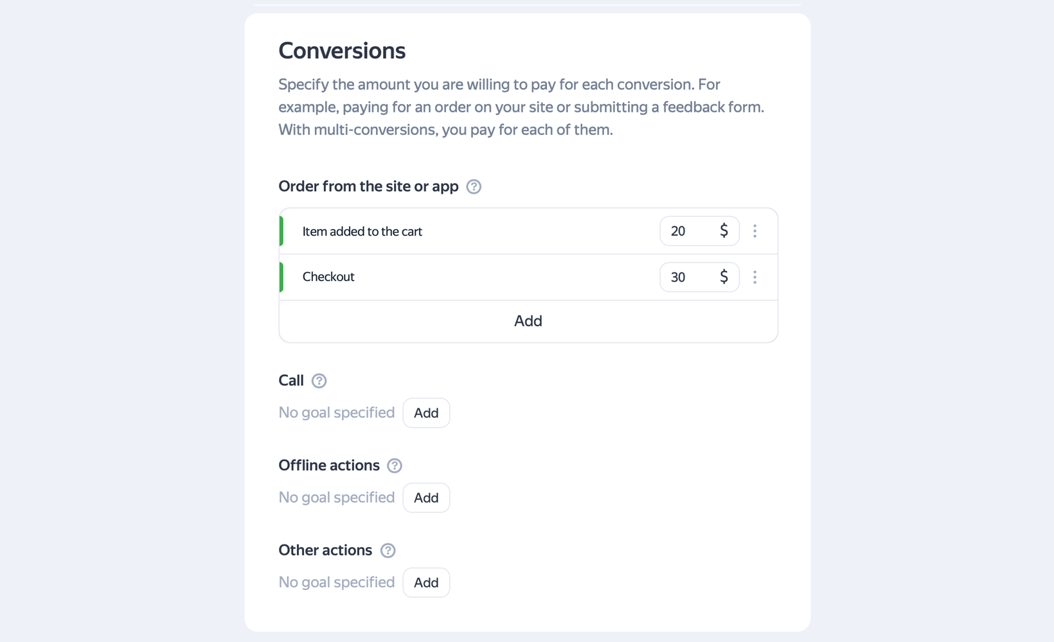This screenshot has width=1054, height=642.
Task: Click the Conversions section heading
Action: pyautogui.click(x=342, y=51)
